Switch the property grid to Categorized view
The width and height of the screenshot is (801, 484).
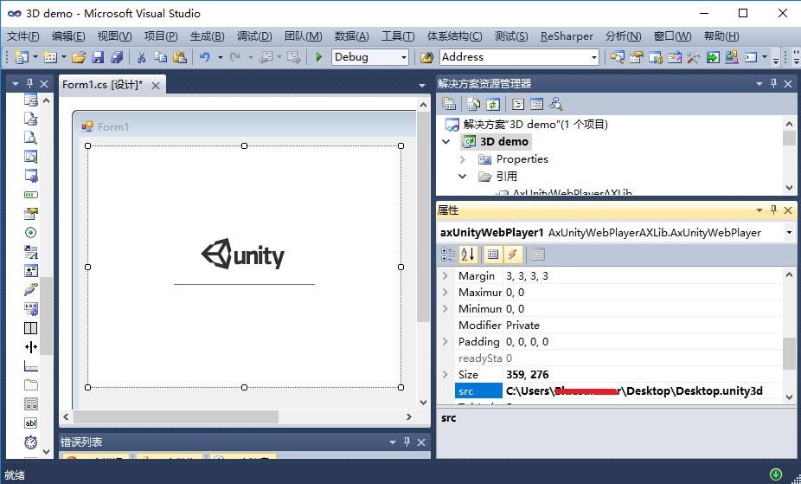point(448,254)
